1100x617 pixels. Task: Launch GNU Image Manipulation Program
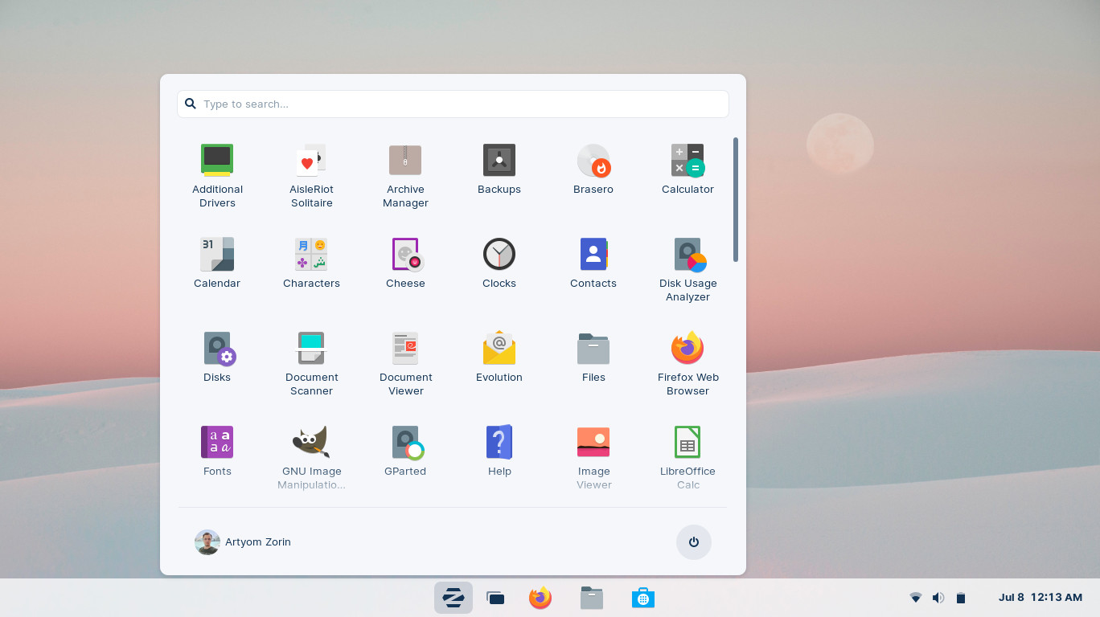tap(311, 457)
